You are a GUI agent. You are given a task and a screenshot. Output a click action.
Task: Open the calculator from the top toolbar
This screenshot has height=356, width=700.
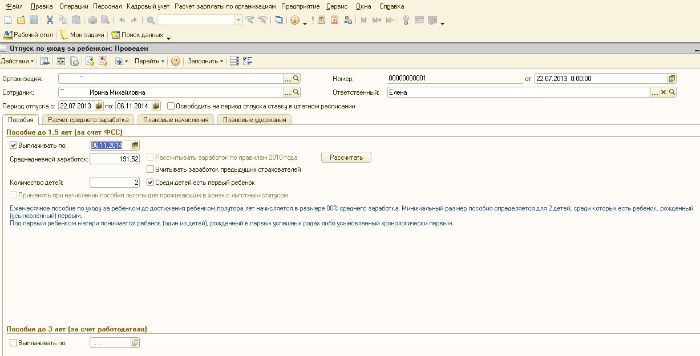coord(322,21)
